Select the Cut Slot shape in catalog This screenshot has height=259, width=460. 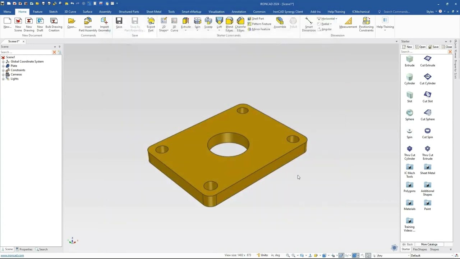click(x=427, y=97)
